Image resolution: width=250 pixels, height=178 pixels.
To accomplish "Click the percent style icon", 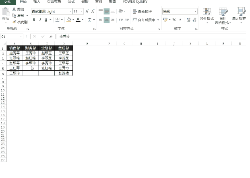I will point(174,20).
